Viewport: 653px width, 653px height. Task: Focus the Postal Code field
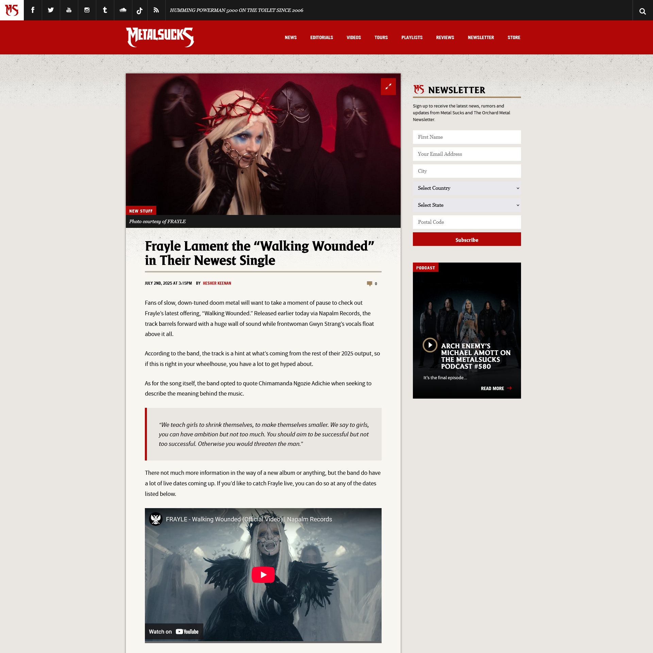pos(467,222)
